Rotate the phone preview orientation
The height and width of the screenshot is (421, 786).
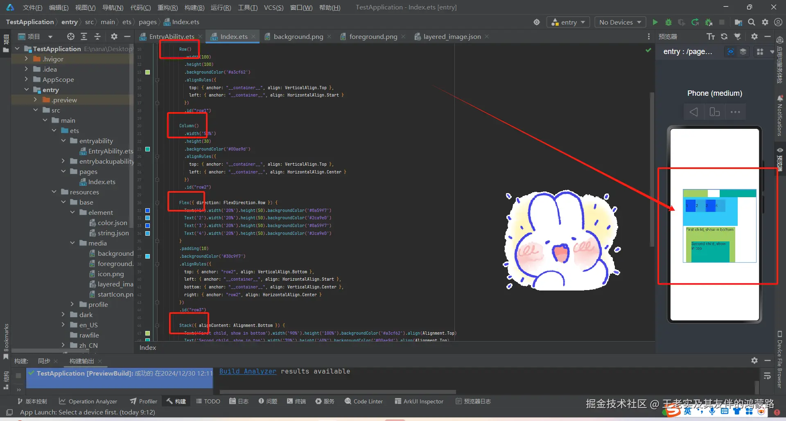coord(715,112)
